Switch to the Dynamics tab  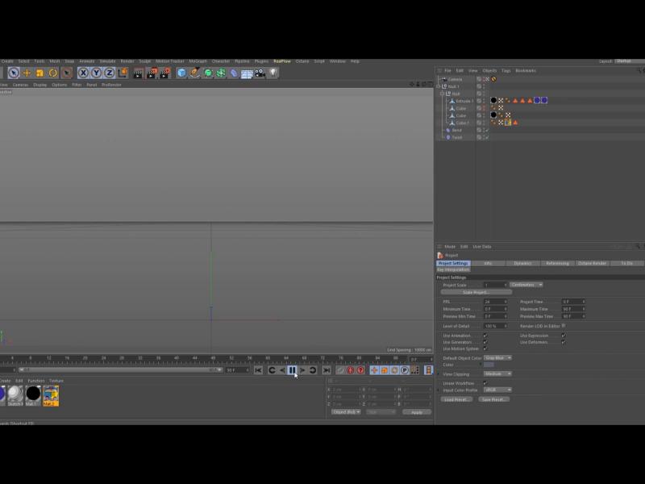(522, 263)
